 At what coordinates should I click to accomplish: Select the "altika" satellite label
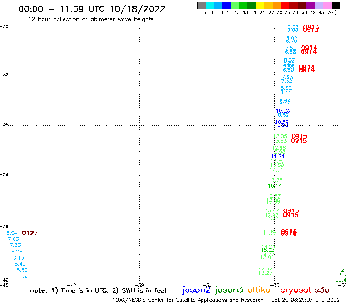pos(259,290)
